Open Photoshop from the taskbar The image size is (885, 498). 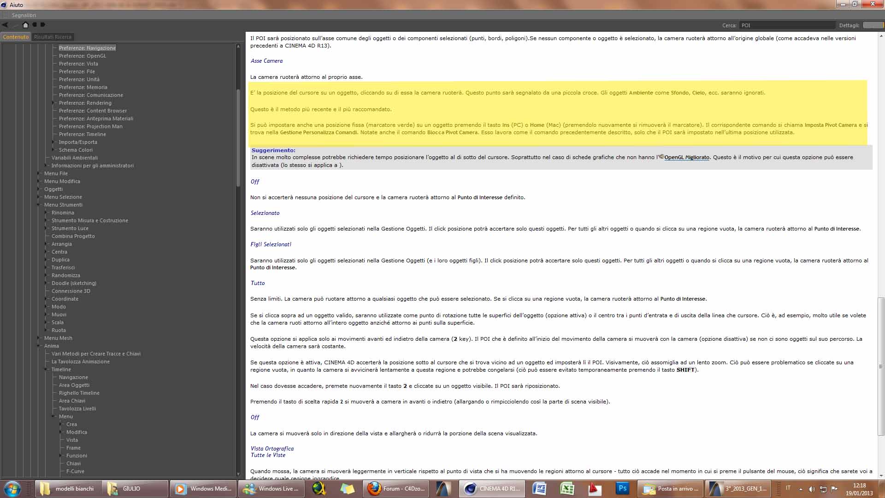[622, 488]
